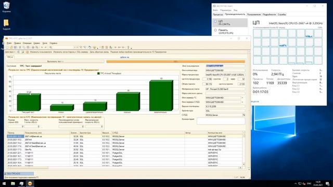This screenshot has width=333, height=187.
Task: Click the Redo arrow icon in 1C toolbar
Action: tap(45, 47)
